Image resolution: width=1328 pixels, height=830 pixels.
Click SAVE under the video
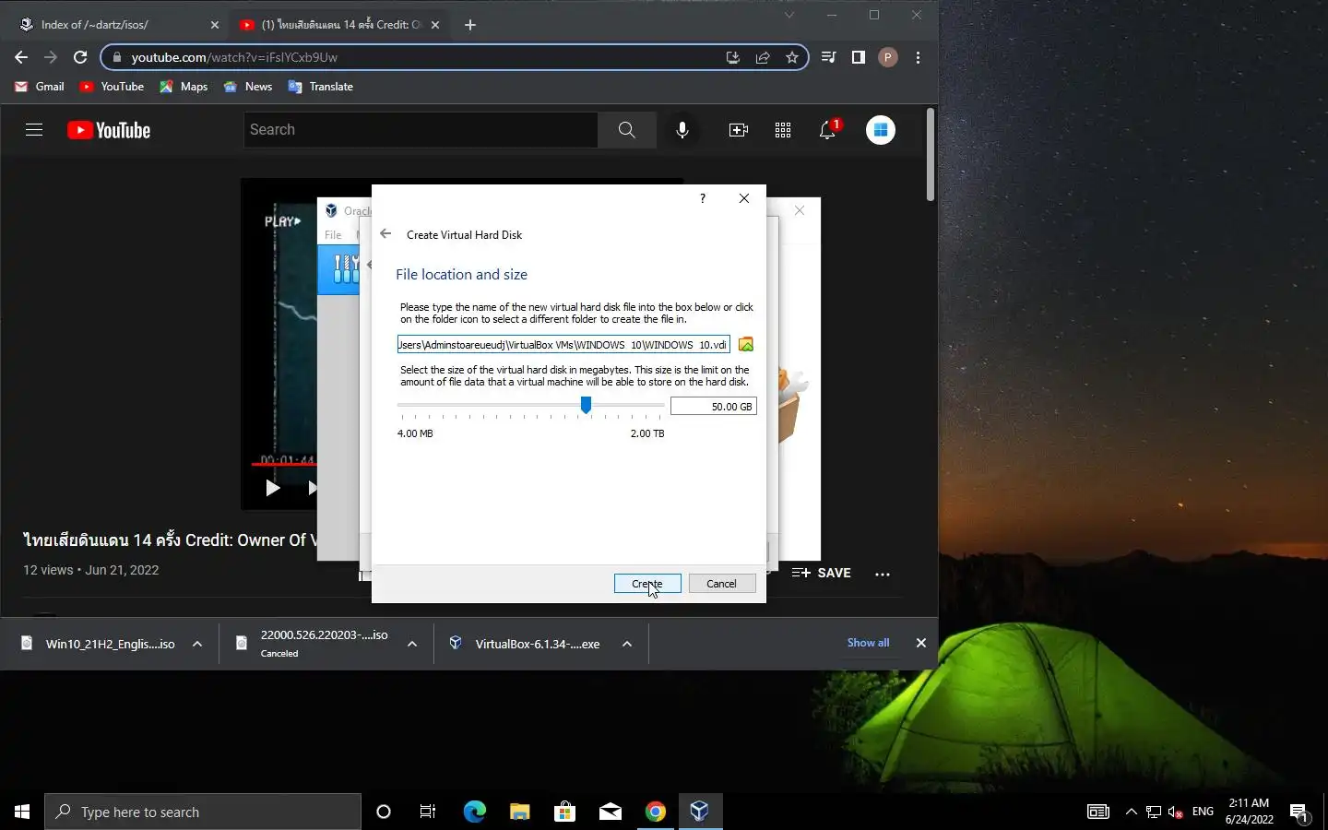click(822, 573)
